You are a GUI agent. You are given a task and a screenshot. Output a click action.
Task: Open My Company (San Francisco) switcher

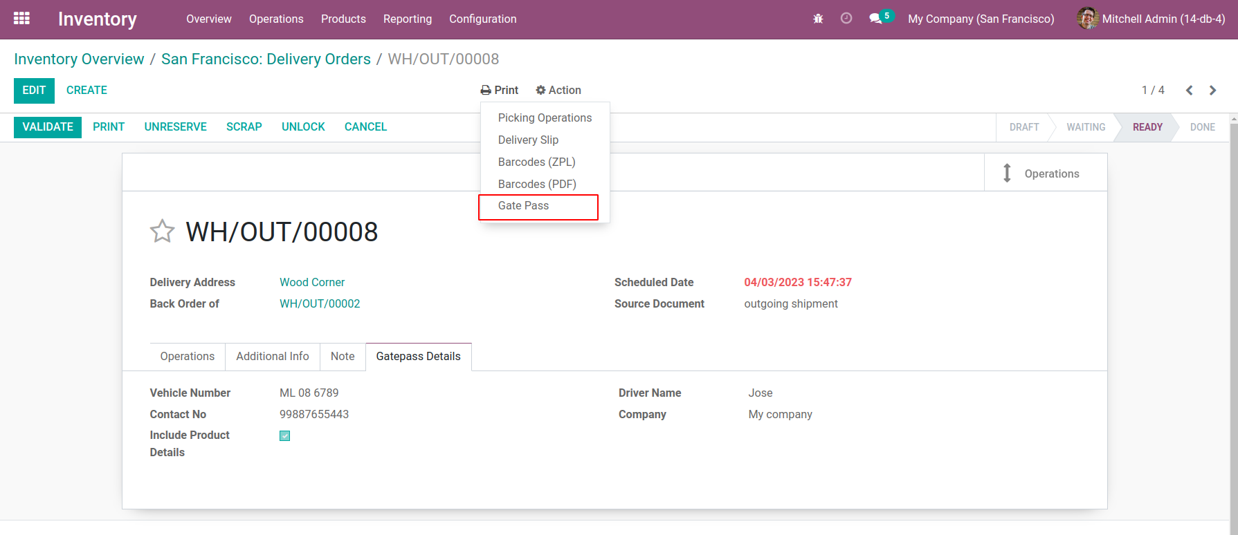981,19
